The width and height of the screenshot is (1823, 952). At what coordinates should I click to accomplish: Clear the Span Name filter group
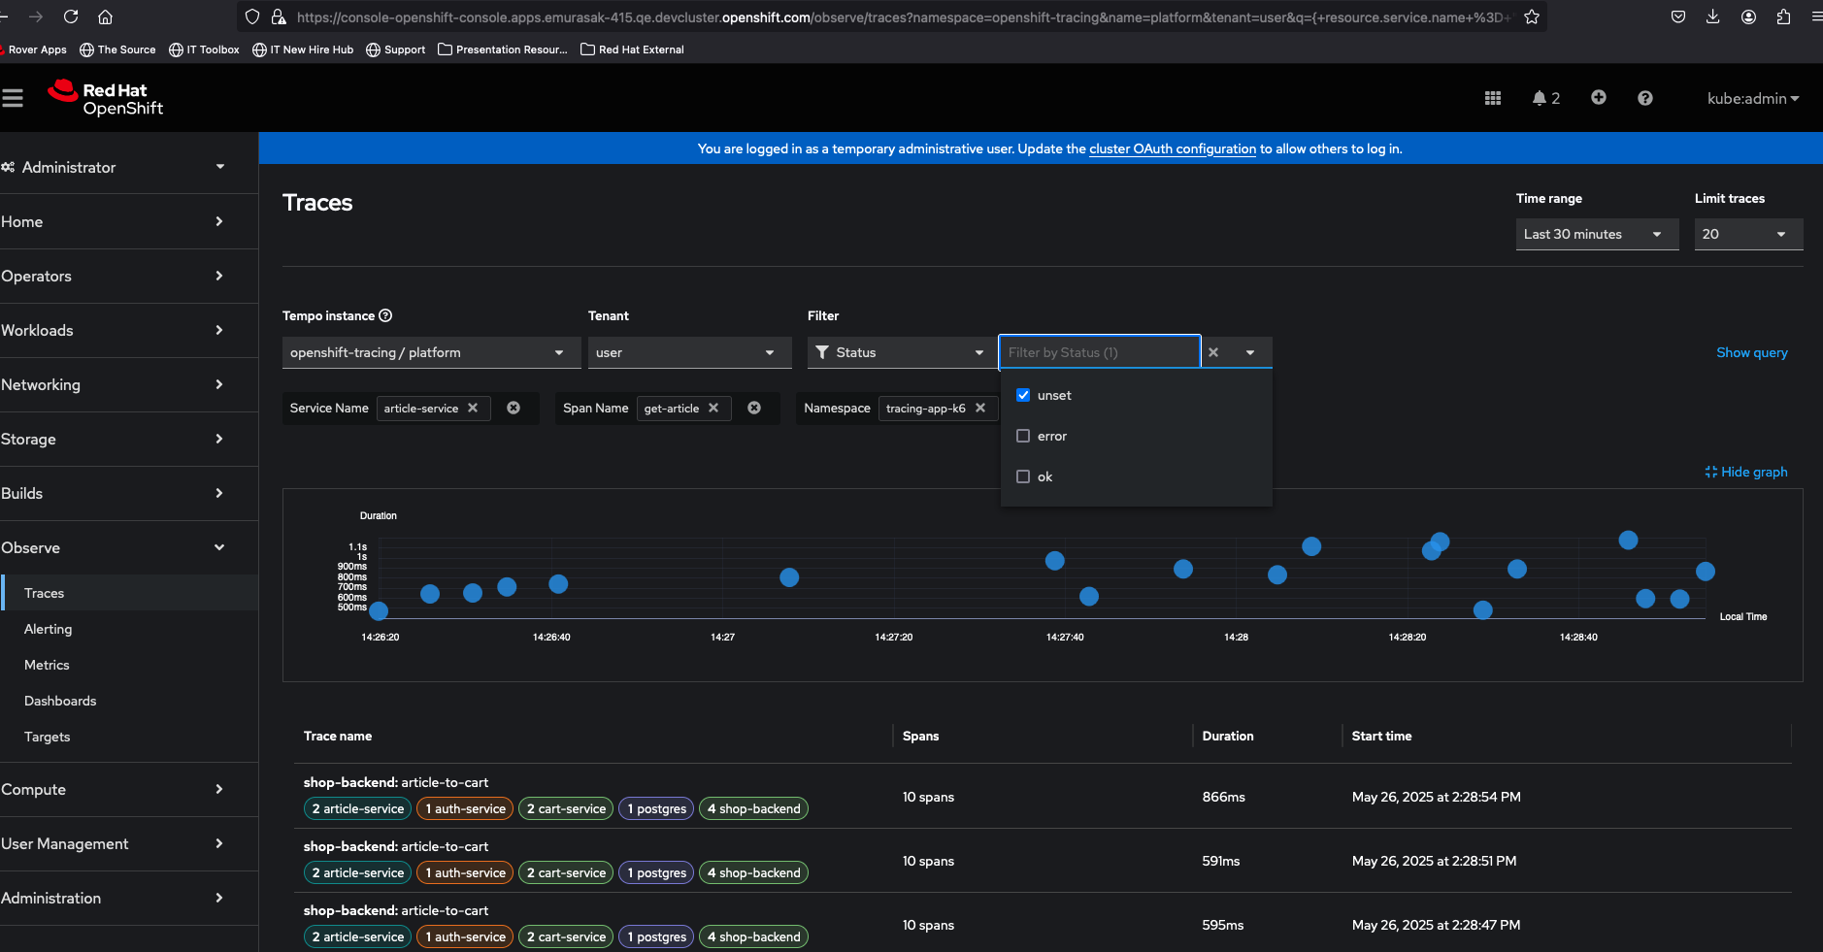[x=754, y=409]
